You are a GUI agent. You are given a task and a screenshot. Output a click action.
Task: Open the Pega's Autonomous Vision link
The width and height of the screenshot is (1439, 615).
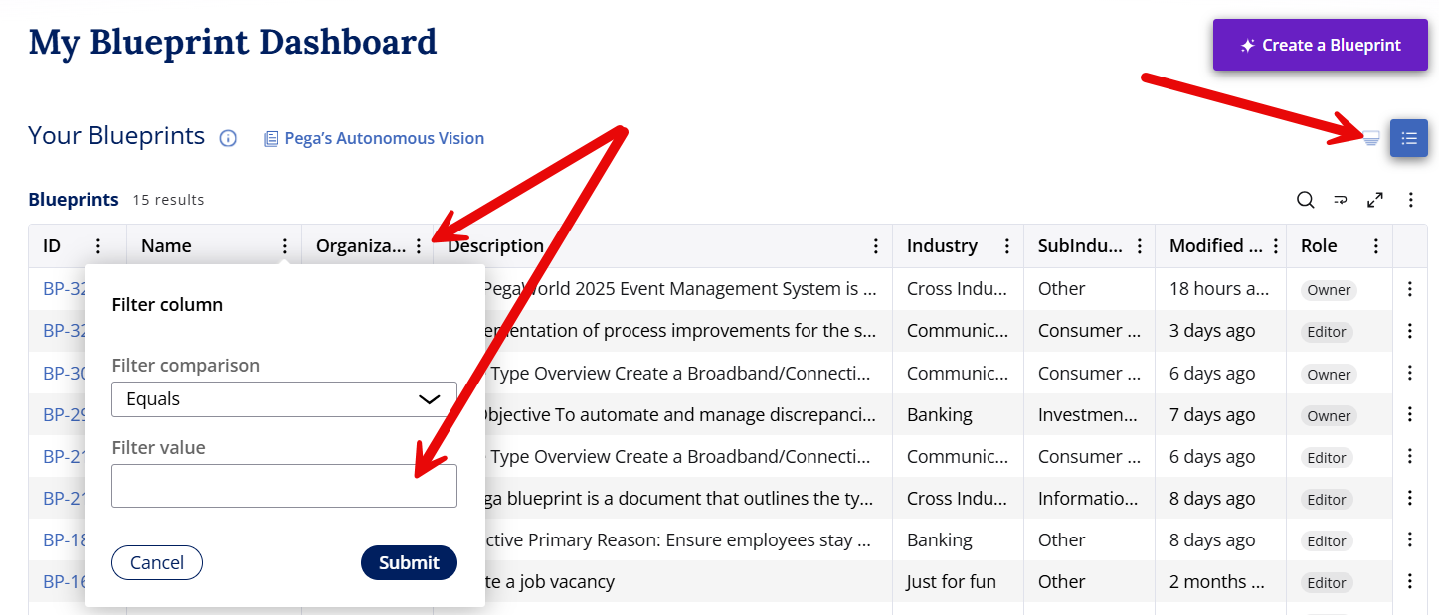point(374,139)
